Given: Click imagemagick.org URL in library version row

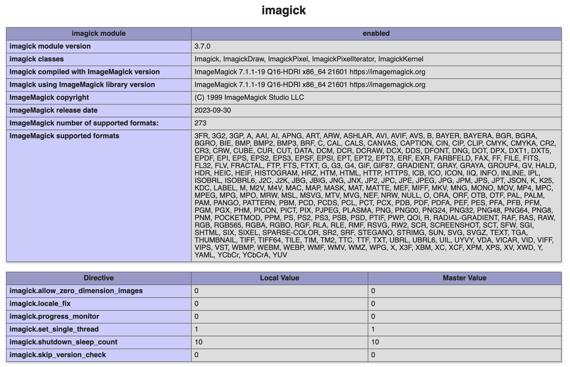Looking at the screenshot, I should pyautogui.click(x=387, y=85).
